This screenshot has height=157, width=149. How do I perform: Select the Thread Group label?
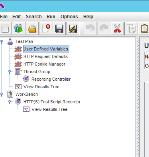(x=37, y=72)
